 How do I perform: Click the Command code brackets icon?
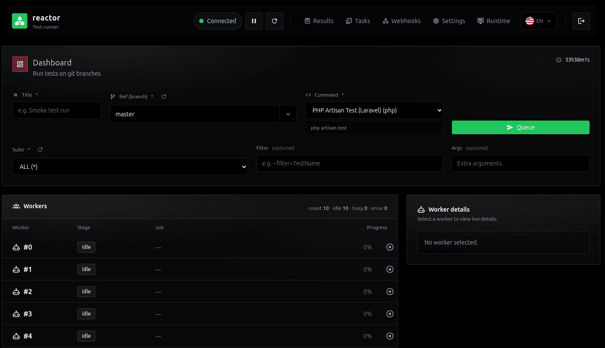[x=308, y=95]
